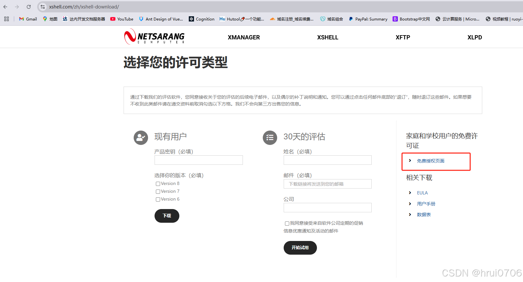Click the chevron beside EULA
Screen dimensions: 523x282
pos(410,193)
